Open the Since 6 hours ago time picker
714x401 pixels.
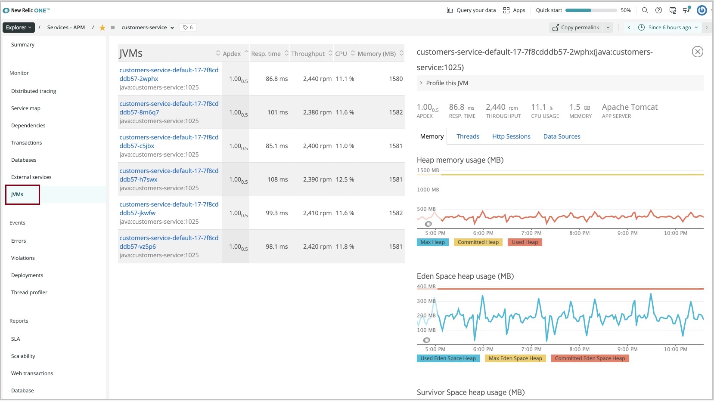(669, 28)
